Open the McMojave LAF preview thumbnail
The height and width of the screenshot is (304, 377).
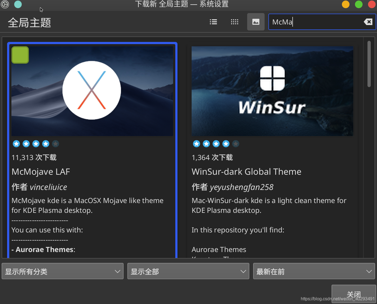point(92,91)
